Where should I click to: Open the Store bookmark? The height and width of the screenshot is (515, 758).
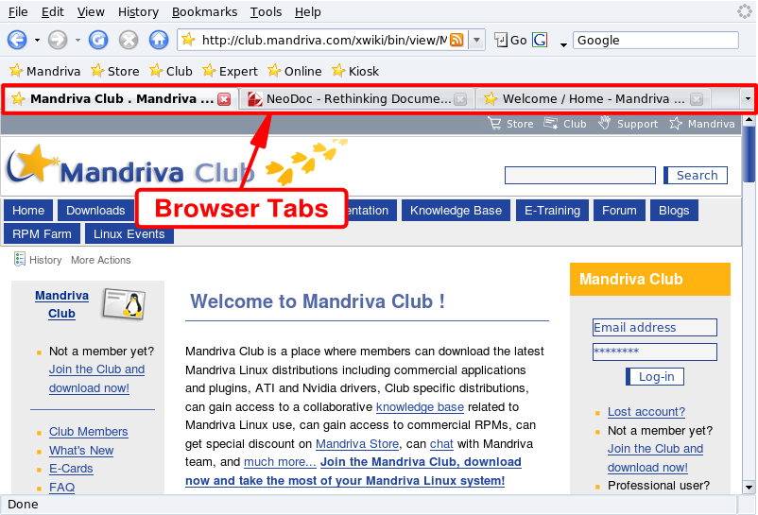pos(115,71)
